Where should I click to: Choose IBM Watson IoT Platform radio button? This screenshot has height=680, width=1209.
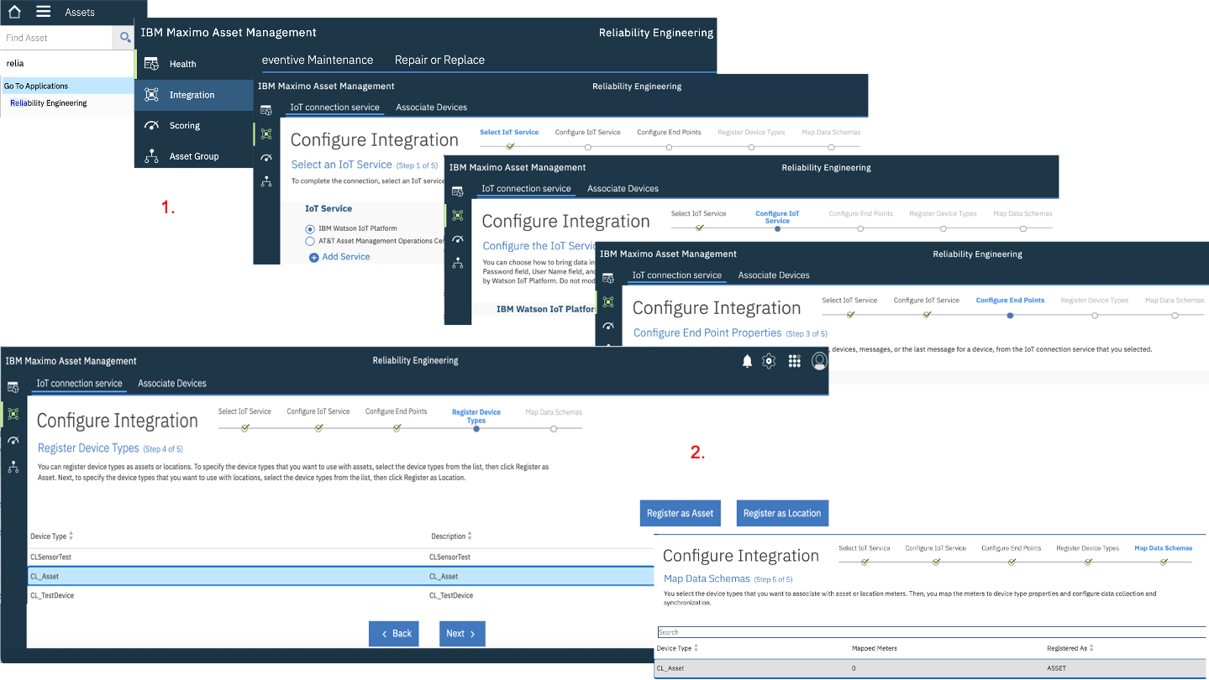point(310,228)
